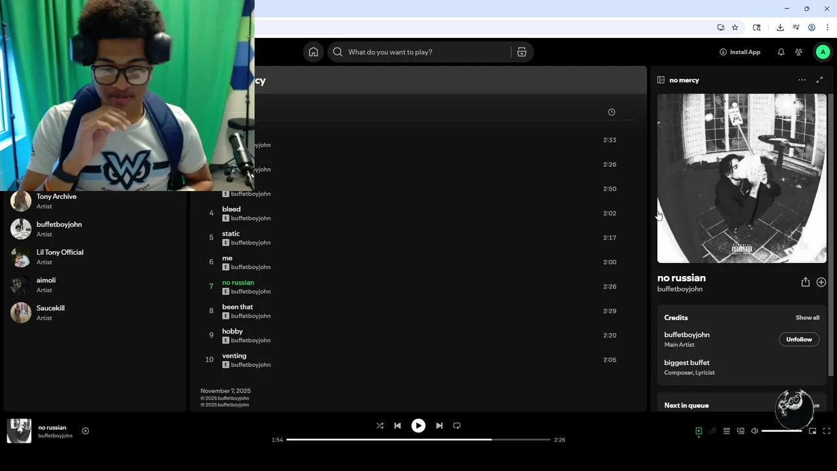
Task: Add no russian to Liked Songs
Action: [821, 282]
